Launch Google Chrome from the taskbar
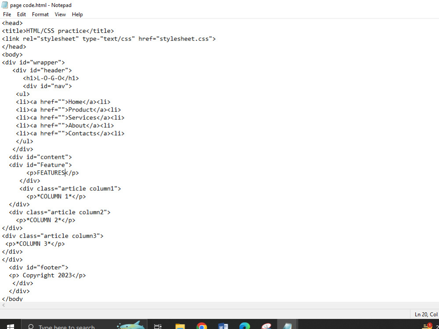 click(x=202, y=326)
